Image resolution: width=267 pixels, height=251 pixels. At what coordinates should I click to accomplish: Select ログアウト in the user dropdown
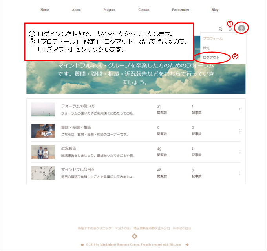tap(211, 58)
